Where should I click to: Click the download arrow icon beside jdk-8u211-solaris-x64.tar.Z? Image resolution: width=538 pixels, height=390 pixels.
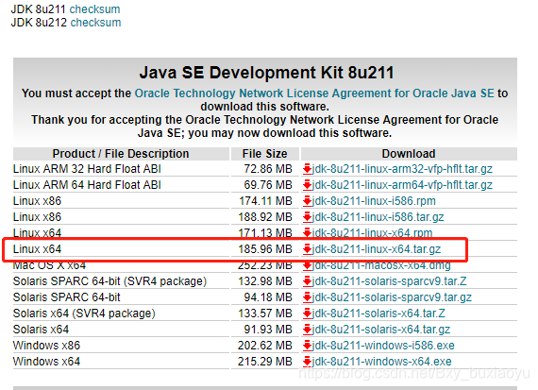(x=307, y=314)
